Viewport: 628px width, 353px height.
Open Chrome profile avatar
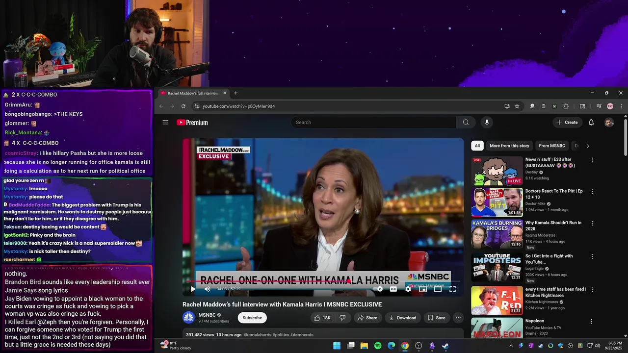(610, 106)
